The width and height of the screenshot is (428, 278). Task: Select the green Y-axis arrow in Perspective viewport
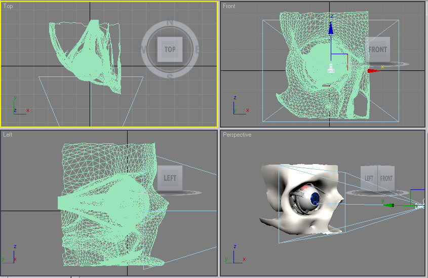pyautogui.click(x=388, y=205)
